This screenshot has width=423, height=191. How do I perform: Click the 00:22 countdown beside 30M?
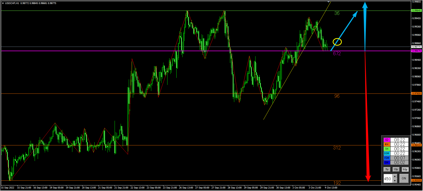[399, 153]
